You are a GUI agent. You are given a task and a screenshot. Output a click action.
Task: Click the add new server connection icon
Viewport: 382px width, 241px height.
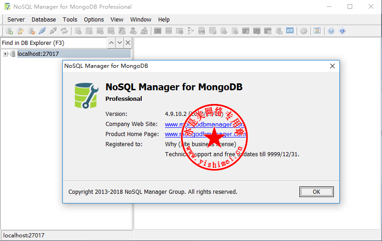click(x=9, y=31)
